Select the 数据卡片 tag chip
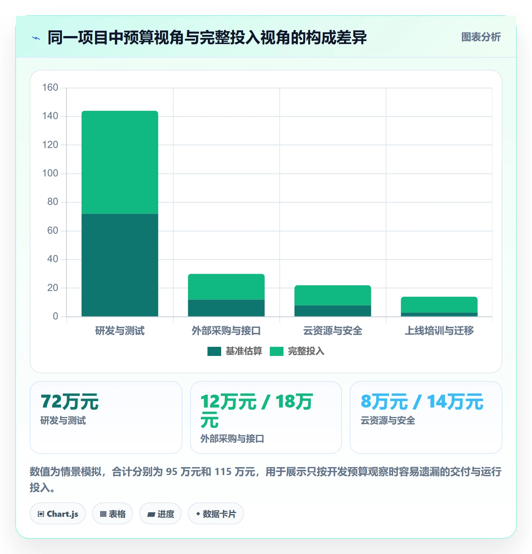Screen dimensions: 532x554 point(216,514)
